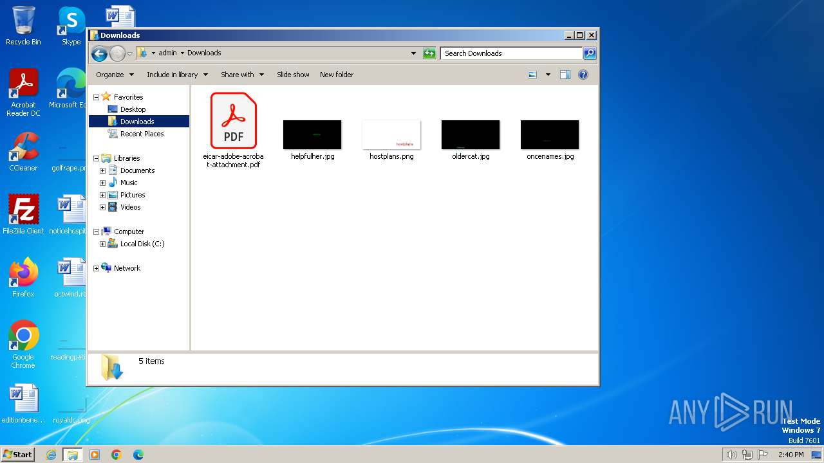The width and height of the screenshot is (824, 463).
Task: Open the Organize menu
Action: coord(115,75)
